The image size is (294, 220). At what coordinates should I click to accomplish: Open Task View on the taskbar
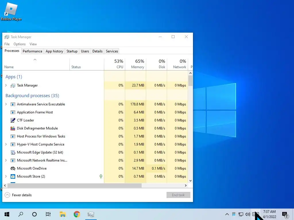pyautogui.click(x=48, y=214)
